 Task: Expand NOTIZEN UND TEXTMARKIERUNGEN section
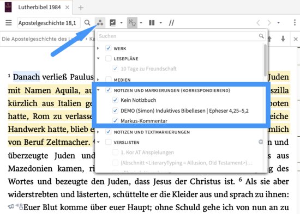click(98, 132)
